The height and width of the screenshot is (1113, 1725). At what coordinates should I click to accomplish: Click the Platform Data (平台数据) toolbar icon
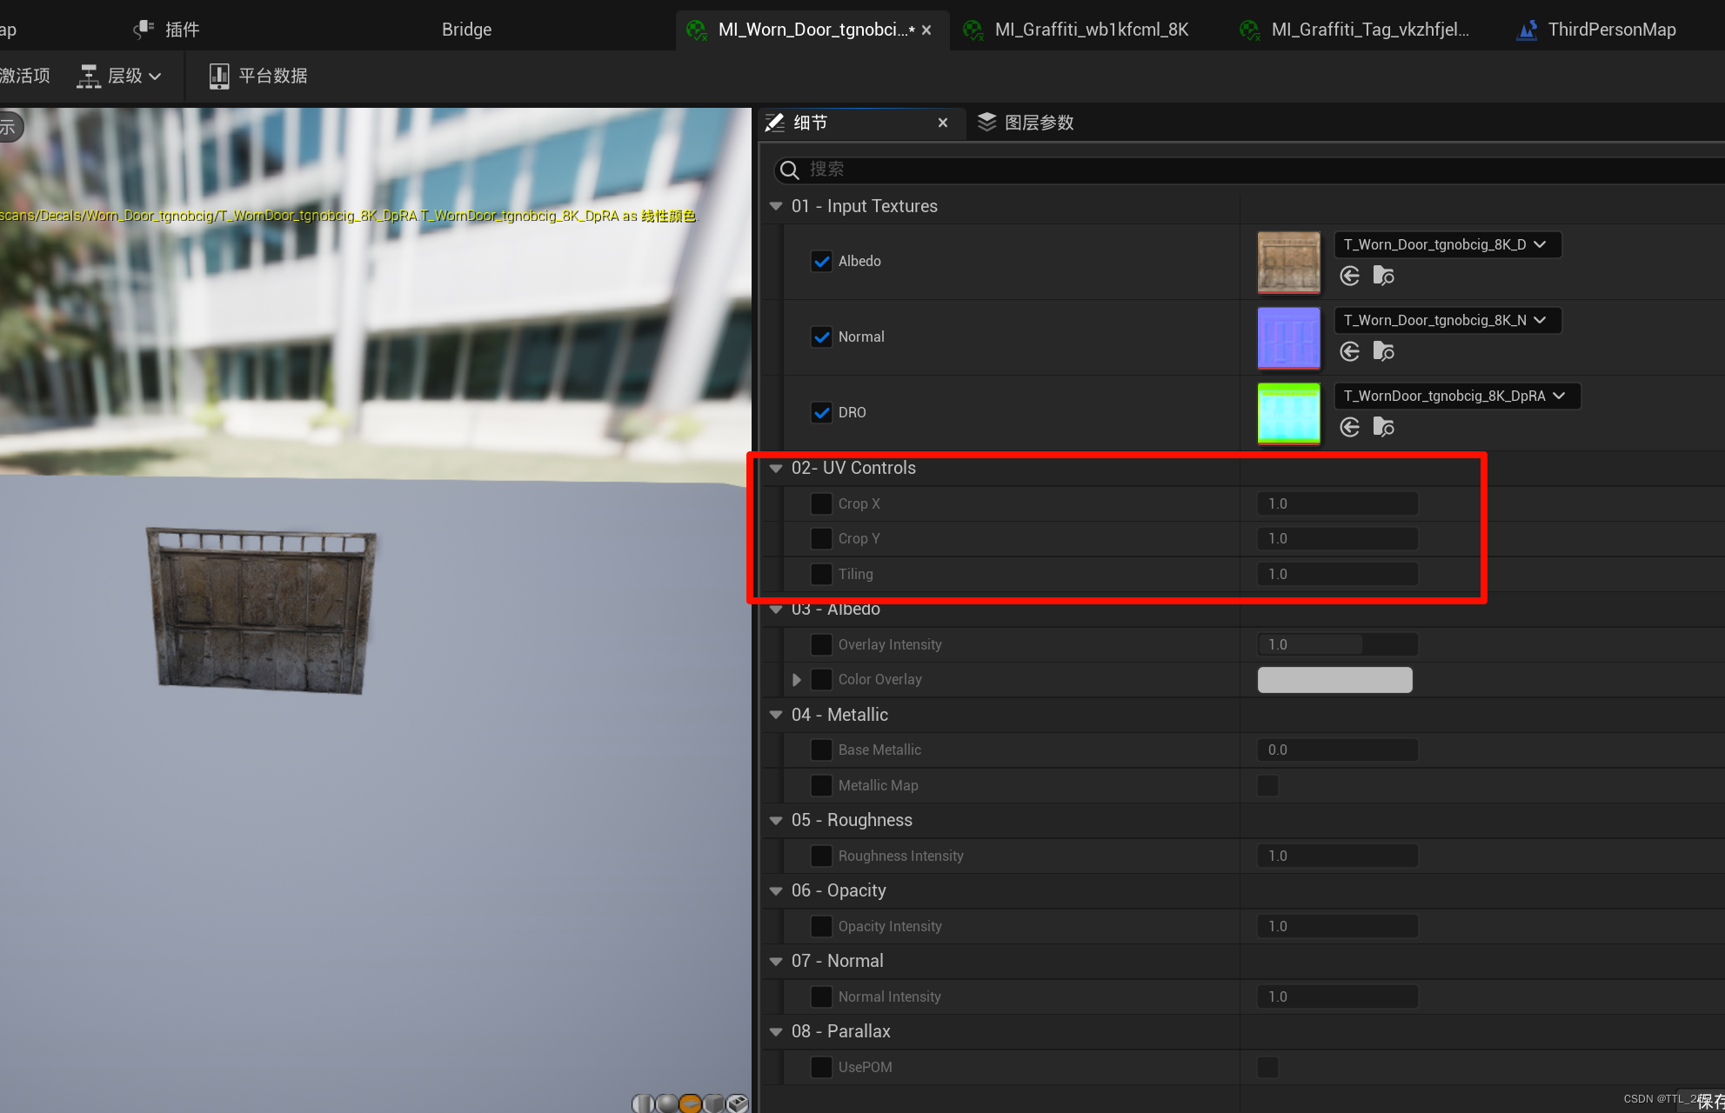[x=219, y=76]
